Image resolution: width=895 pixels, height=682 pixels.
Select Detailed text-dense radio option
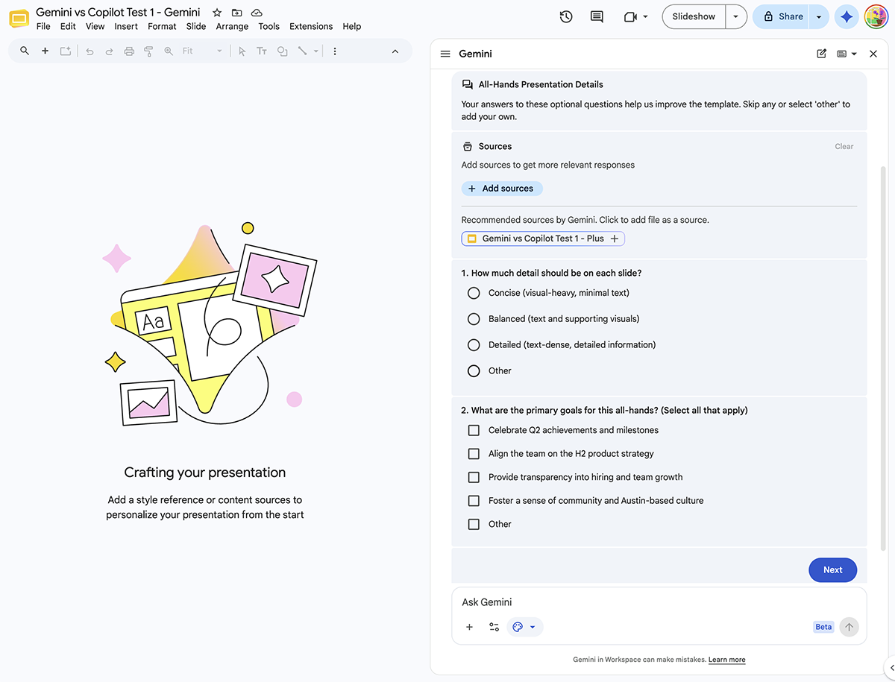pos(474,345)
